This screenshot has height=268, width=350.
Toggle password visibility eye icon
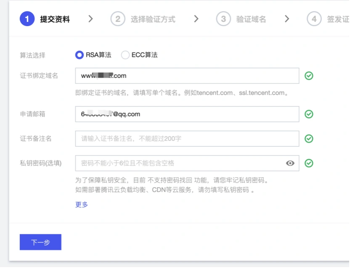pyautogui.click(x=290, y=163)
